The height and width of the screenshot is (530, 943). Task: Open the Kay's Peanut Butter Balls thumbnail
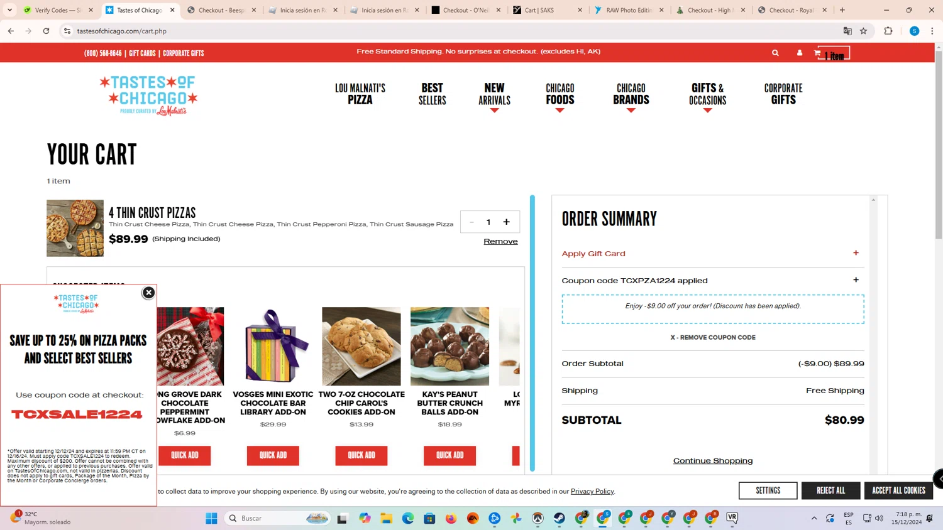coord(449,346)
